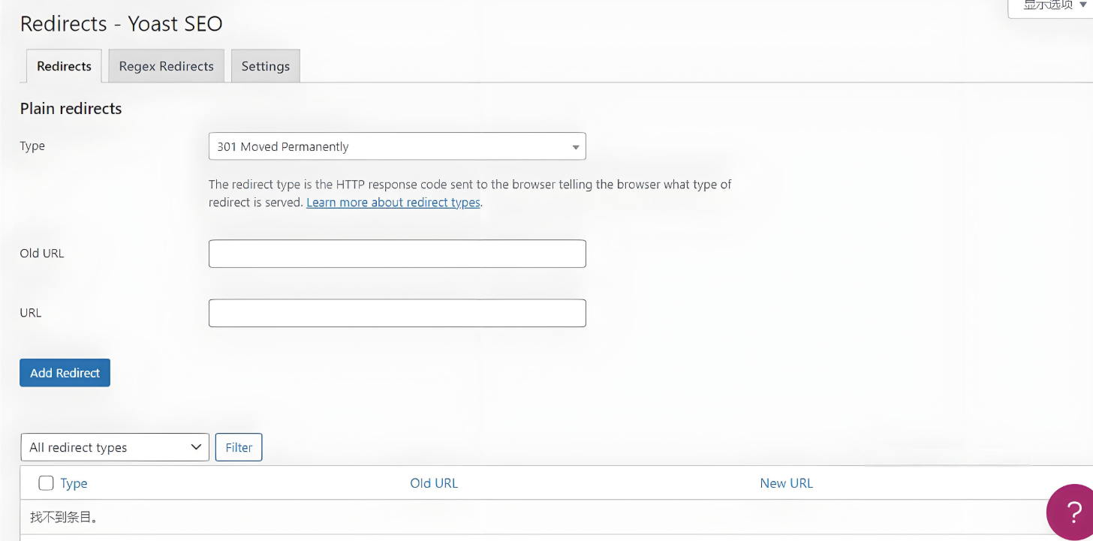Screen dimensions: 1093x541
Task: Focus the URL text field above Add Redirect
Action: pos(397,313)
